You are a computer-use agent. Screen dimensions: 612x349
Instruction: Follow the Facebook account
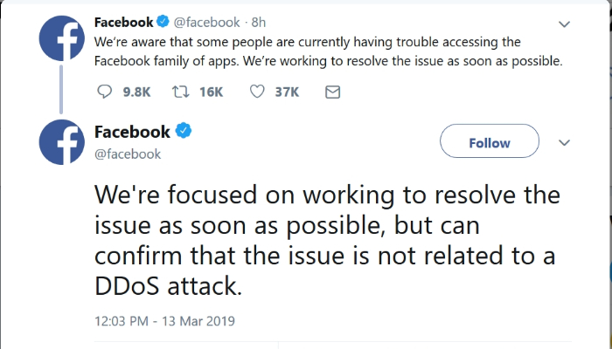pos(490,141)
